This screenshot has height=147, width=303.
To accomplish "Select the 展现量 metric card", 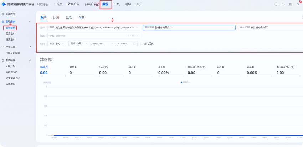I will [82, 71].
